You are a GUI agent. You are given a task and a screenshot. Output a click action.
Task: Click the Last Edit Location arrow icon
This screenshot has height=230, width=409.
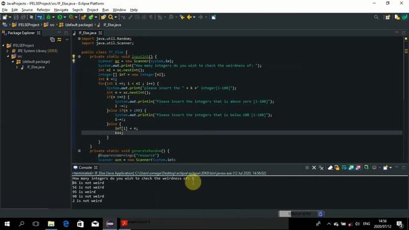pyautogui.click(x=182, y=17)
